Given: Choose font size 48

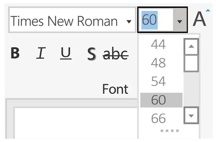Looking at the screenshot, I should coord(158,63).
